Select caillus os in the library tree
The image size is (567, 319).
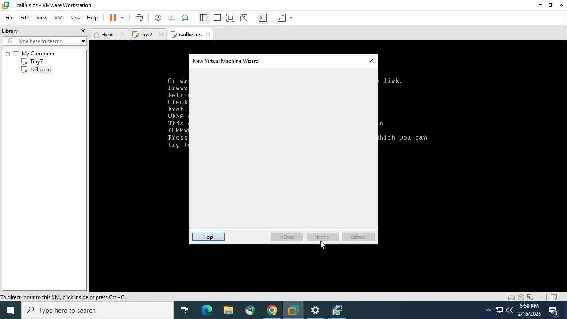point(41,70)
